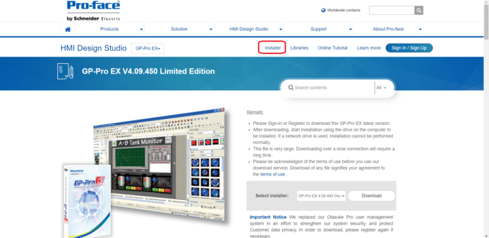Click the HMI Design Studio heading
The height and width of the screenshot is (238, 489).
pos(94,48)
